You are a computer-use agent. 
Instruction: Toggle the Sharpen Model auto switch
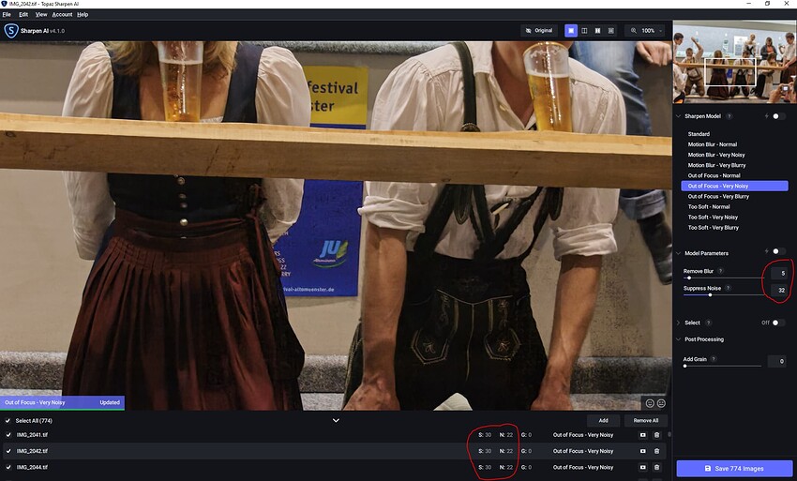point(778,116)
